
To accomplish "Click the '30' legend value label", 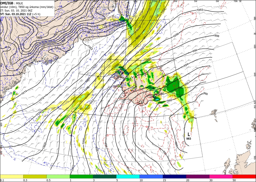I will [211, 180].
